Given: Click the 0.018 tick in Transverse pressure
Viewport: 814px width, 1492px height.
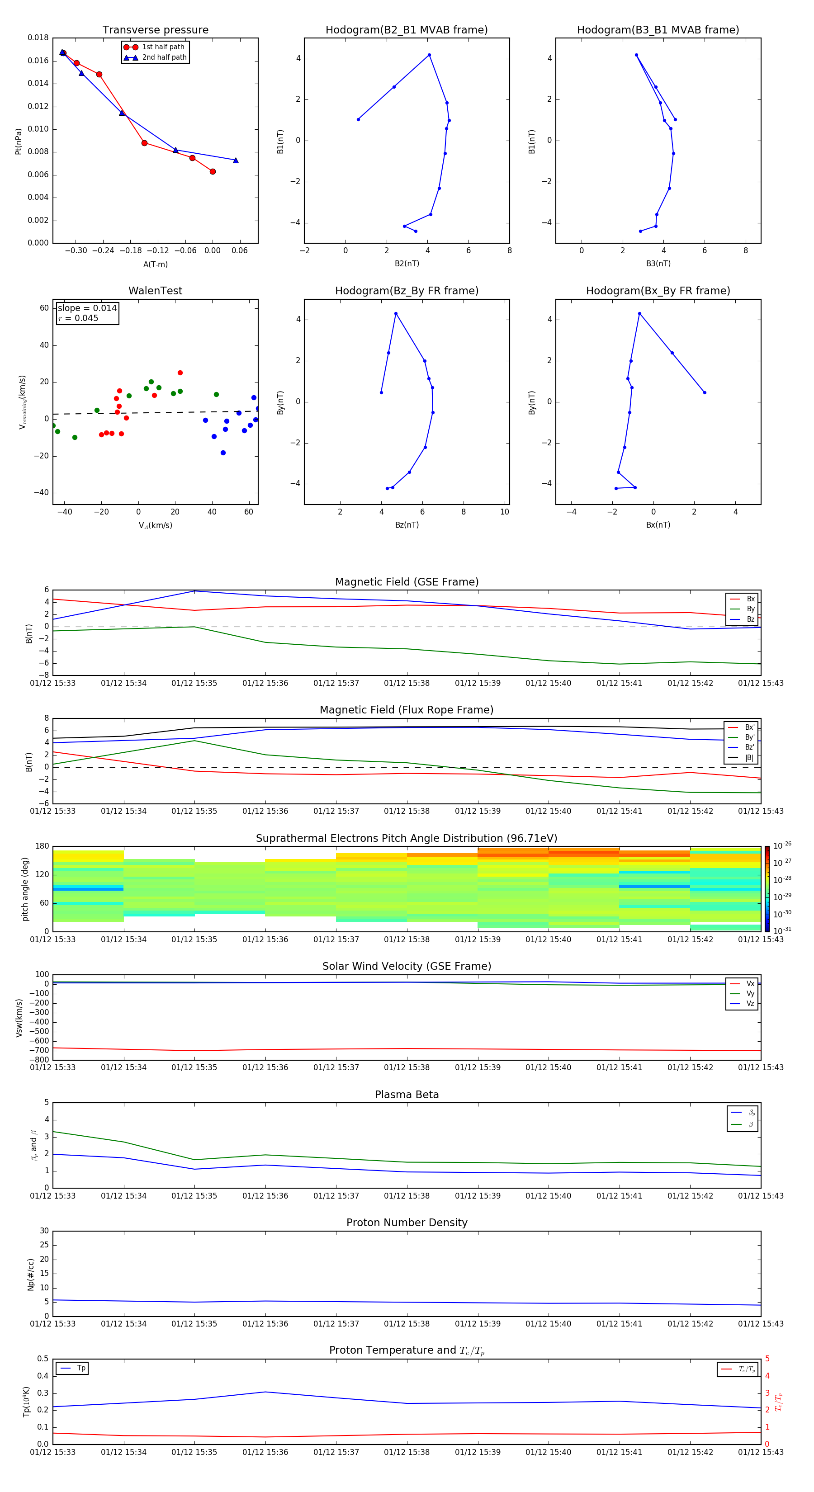Looking at the screenshot, I should [38, 38].
